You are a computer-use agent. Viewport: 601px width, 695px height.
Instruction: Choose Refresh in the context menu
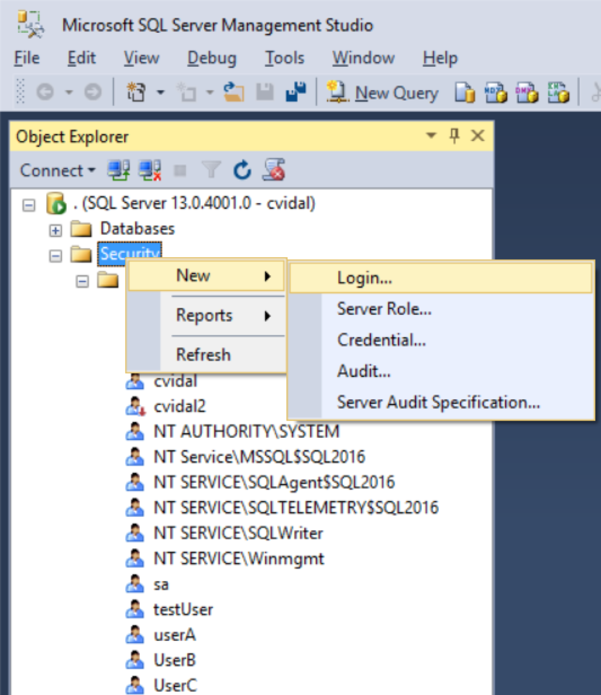206,355
